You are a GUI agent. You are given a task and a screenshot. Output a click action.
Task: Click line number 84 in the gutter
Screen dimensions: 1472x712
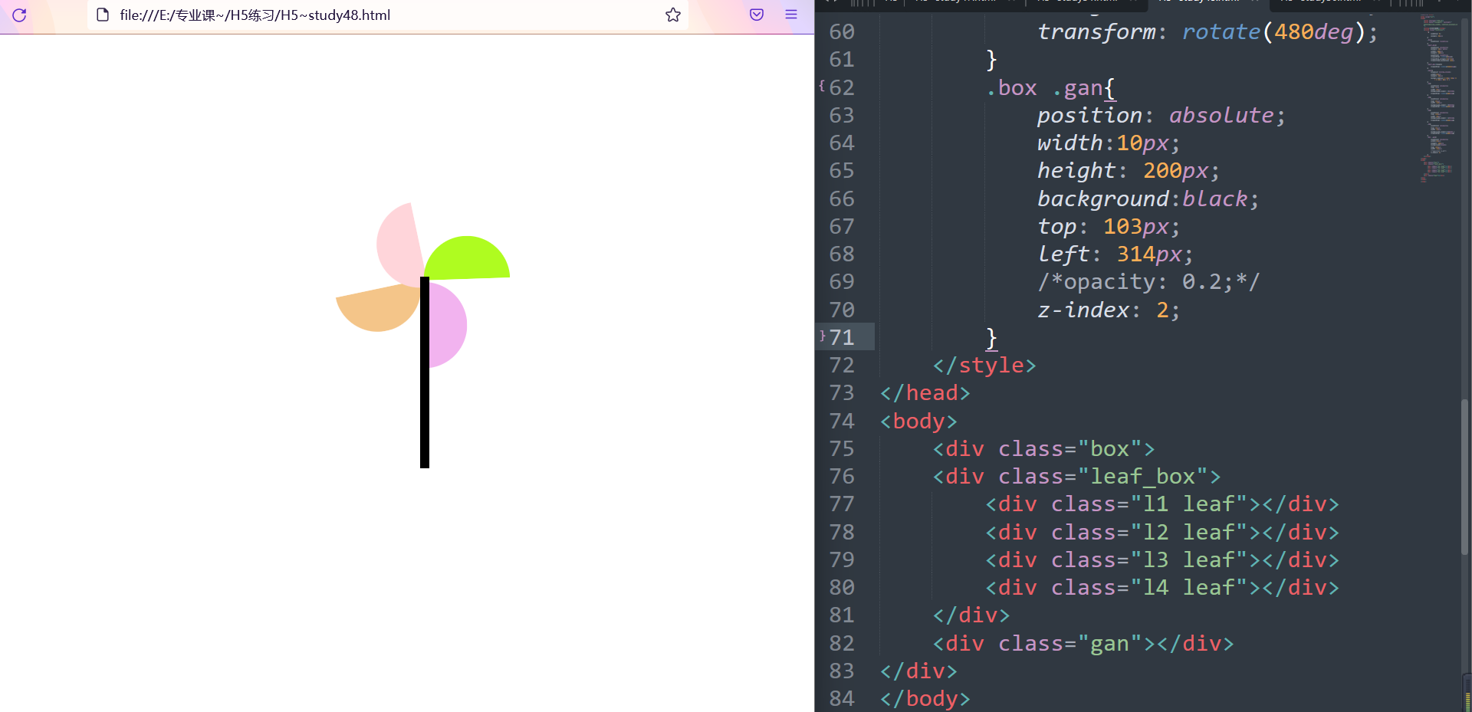point(841,698)
